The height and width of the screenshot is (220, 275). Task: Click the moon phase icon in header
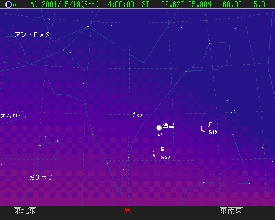coord(8,4)
